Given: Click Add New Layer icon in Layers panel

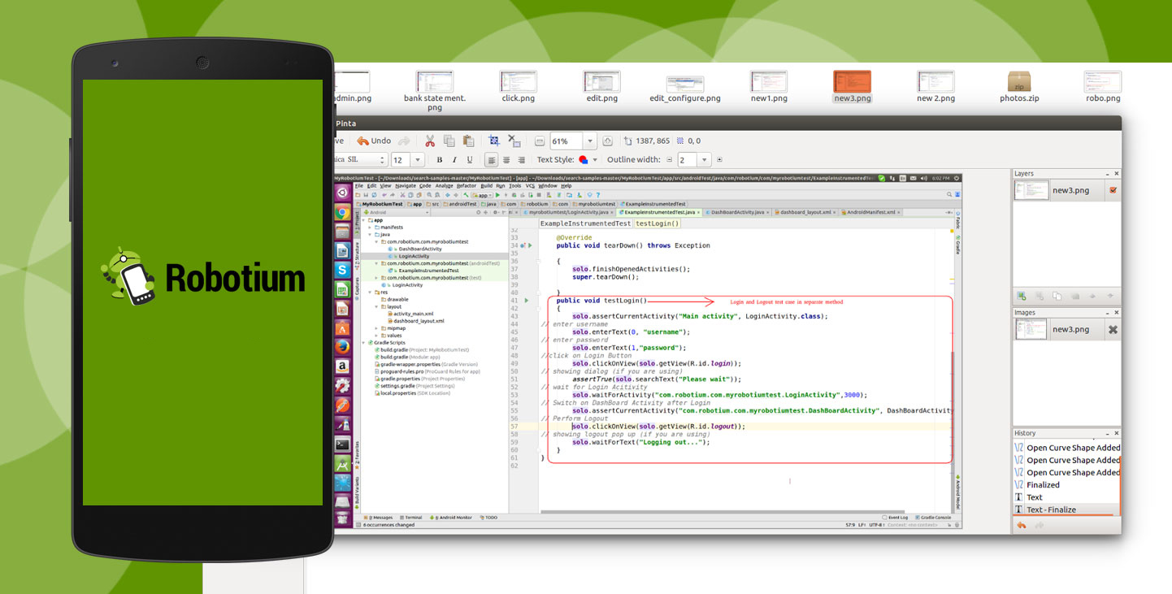Looking at the screenshot, I should point(1022,297).
